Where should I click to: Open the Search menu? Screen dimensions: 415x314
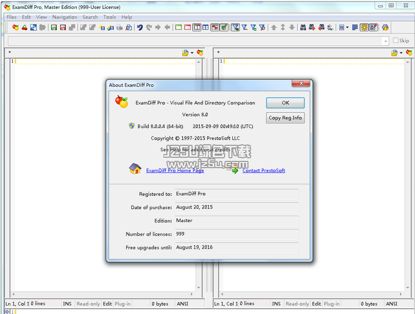coord(90,17)
